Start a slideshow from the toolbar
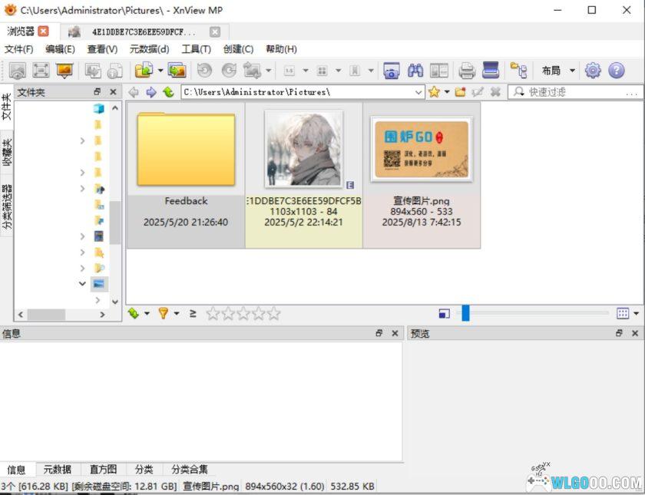Screen dimensions: 645x495 coord(64,71)
